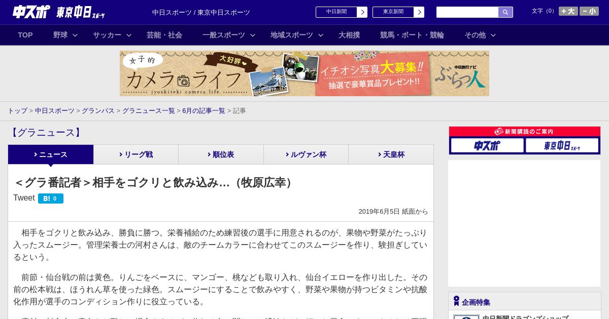609x319 pixels.
Task: Open 野球 navigation menu
Action: coord(60,35)
